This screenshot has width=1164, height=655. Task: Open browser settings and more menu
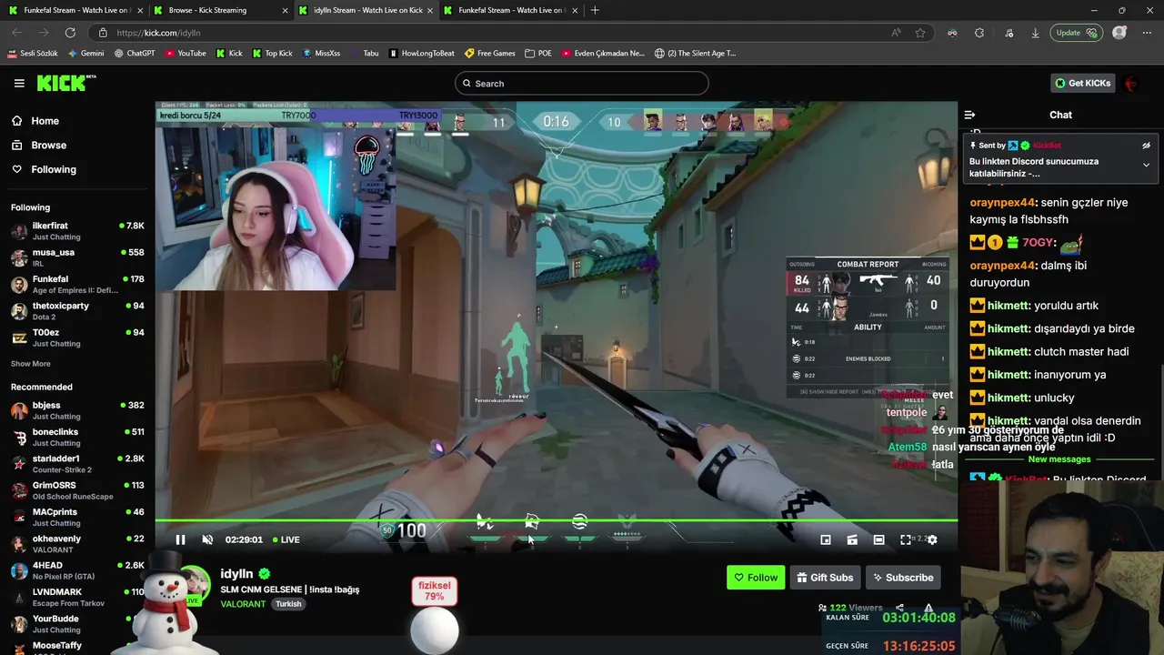(x=1145, y=33)
